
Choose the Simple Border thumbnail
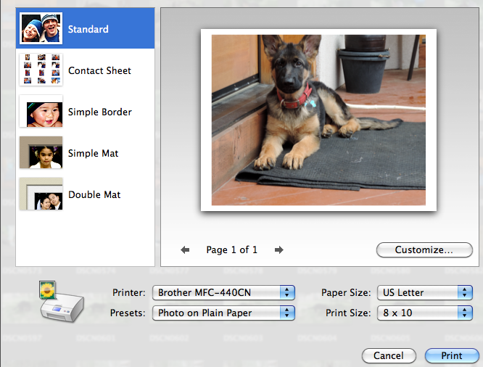[41, 111]
